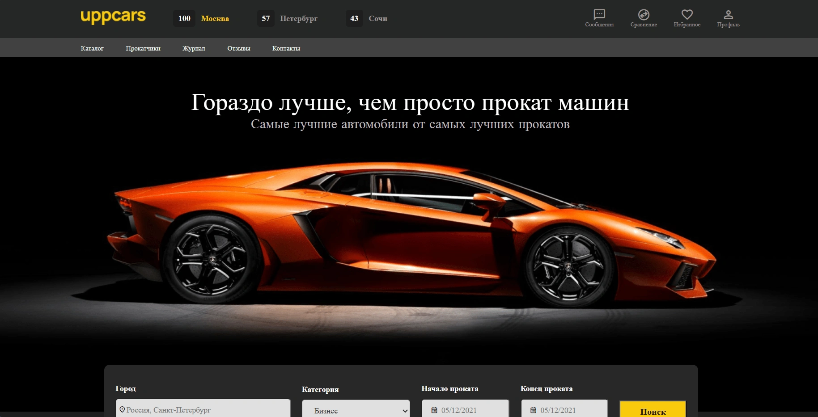The image size is (818, 417).
Task: Click calendar icon in Конец проката field
Action: pos(533,410)
